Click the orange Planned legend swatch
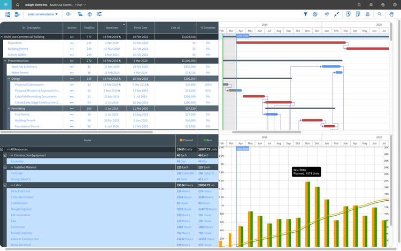The height and width of the screenshot is (251, 401). click(x=181, y=140)
